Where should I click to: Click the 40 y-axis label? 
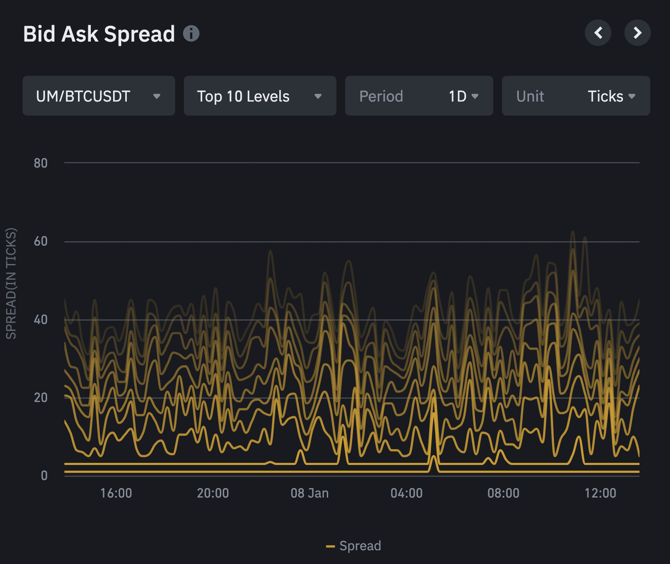[x=41, y=320]
